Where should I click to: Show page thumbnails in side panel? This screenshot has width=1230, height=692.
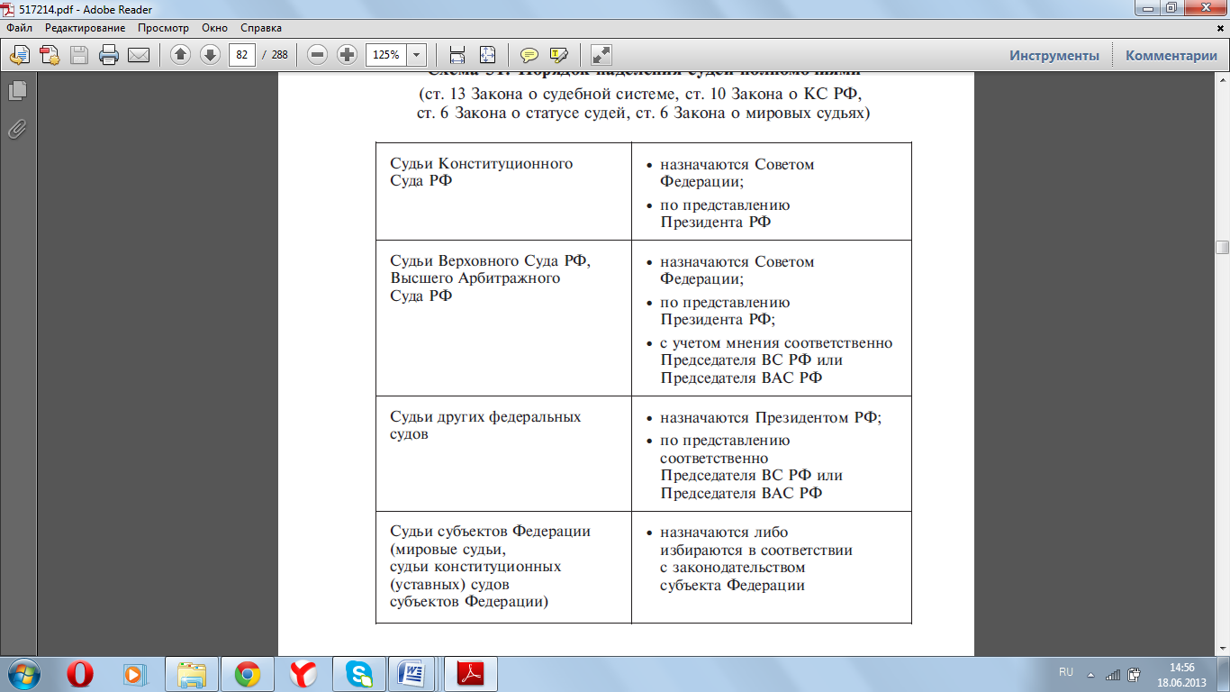(x=17, y=91)
